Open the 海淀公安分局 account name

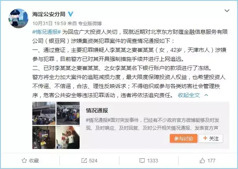coord(49,14)
